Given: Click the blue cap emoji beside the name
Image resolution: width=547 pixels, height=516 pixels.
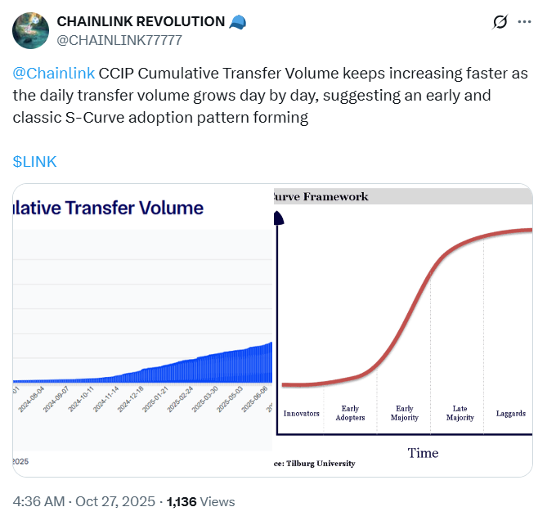Looking at the screenshot, I should pyautogui.click(x=239, y=22).
